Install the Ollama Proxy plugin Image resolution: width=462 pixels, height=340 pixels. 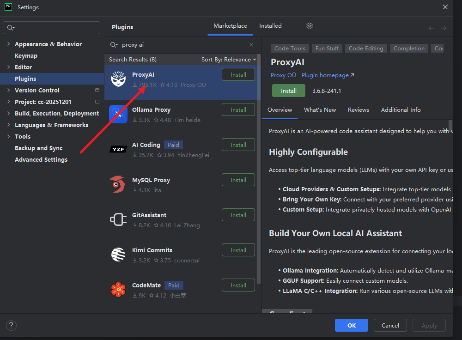click(x=238, y=110)
